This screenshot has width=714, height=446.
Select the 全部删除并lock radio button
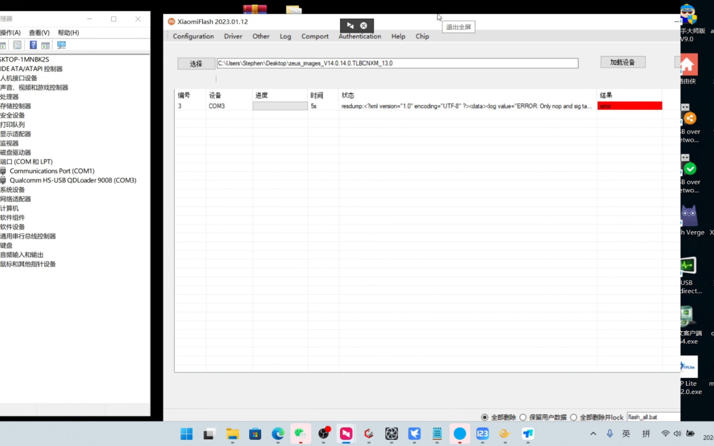click(x=574, y=417)
